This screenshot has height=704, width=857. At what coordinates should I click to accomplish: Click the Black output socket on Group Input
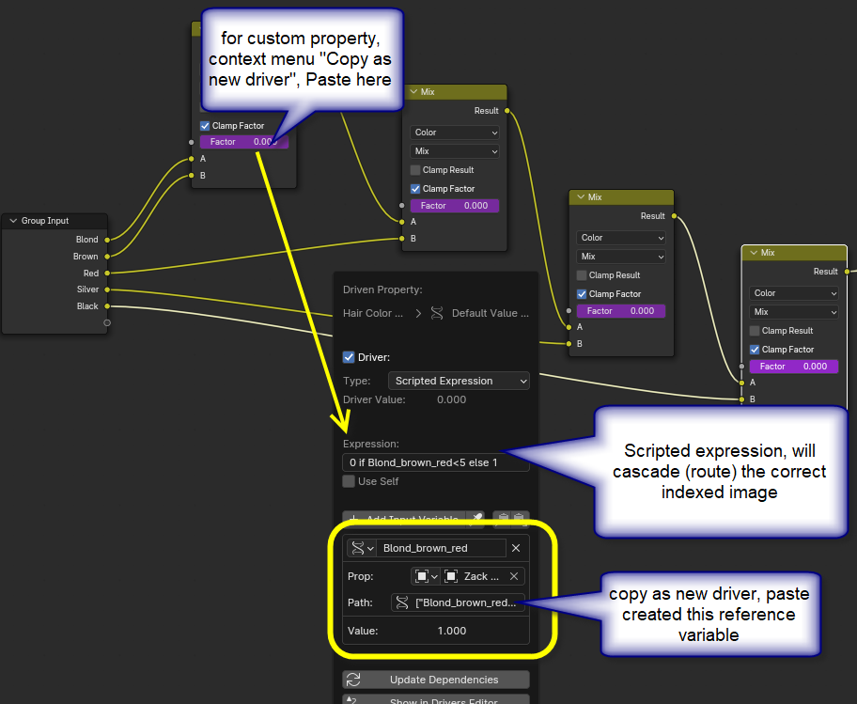coord(107,306)
